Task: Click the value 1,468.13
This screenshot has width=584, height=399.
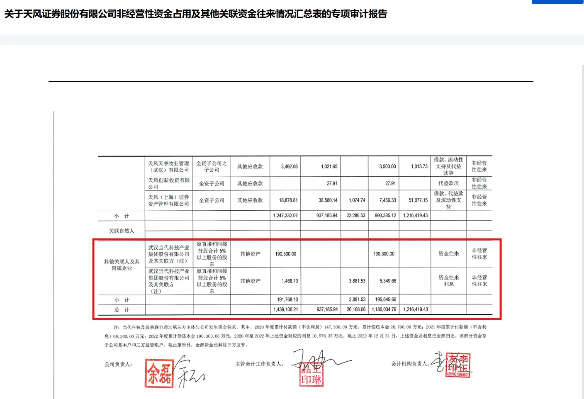Action: (x=290, y=281)
